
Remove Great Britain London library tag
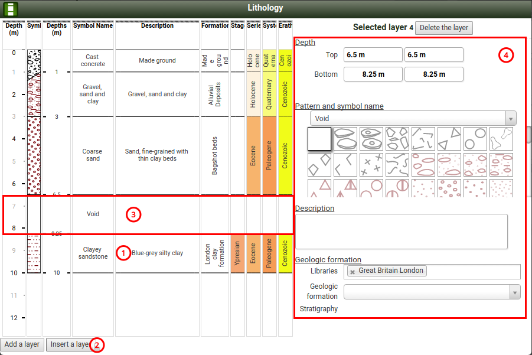(353, 271)
